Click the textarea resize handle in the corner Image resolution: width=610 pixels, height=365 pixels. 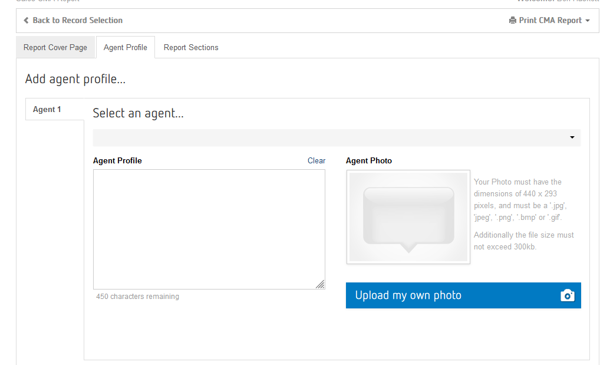point(320,284)
